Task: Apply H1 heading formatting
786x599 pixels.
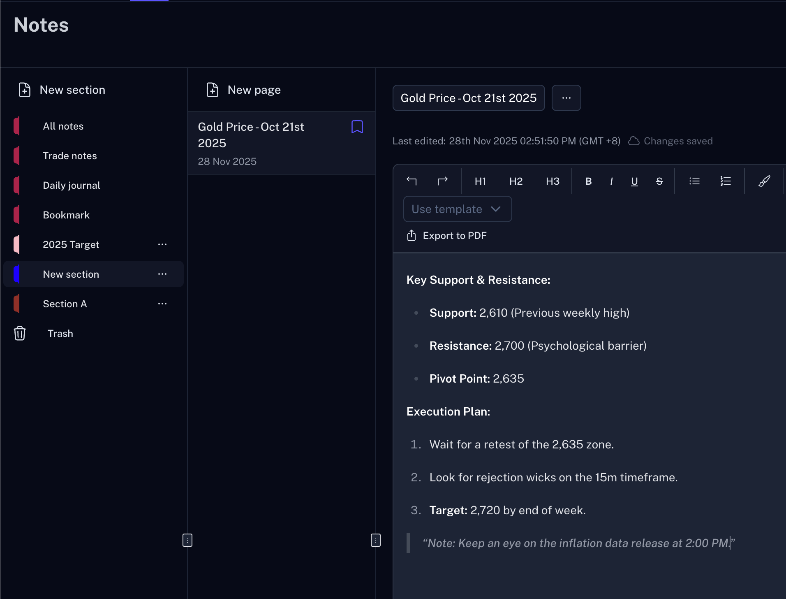Action: click(x=480, y=181)
